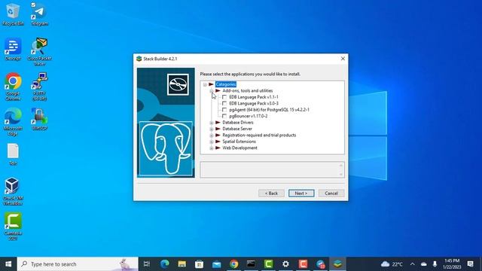
Task: Open Oracle VM VirtualBox desktop shortcut
Action: pos(13,191)
